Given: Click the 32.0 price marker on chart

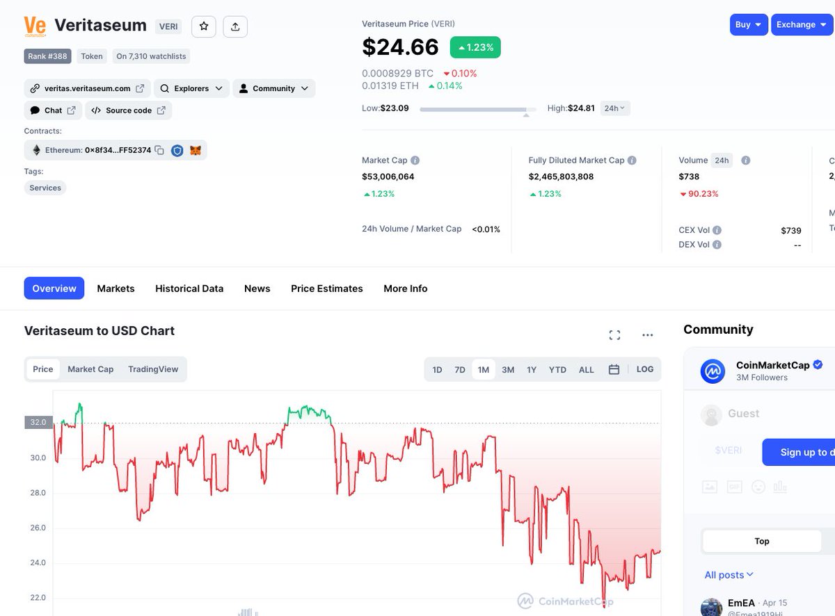Looking at the screenshot, I should pyautogui.click(x=38, y=422).
